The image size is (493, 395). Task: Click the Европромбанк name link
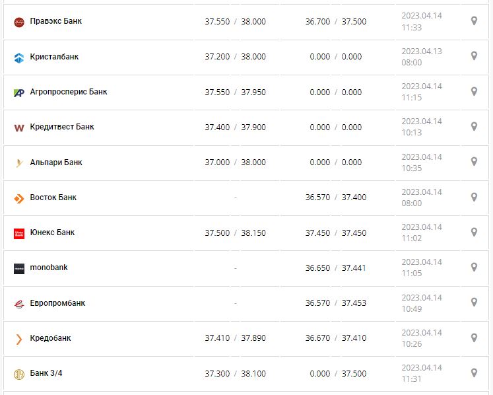click(x=57, y=303)
